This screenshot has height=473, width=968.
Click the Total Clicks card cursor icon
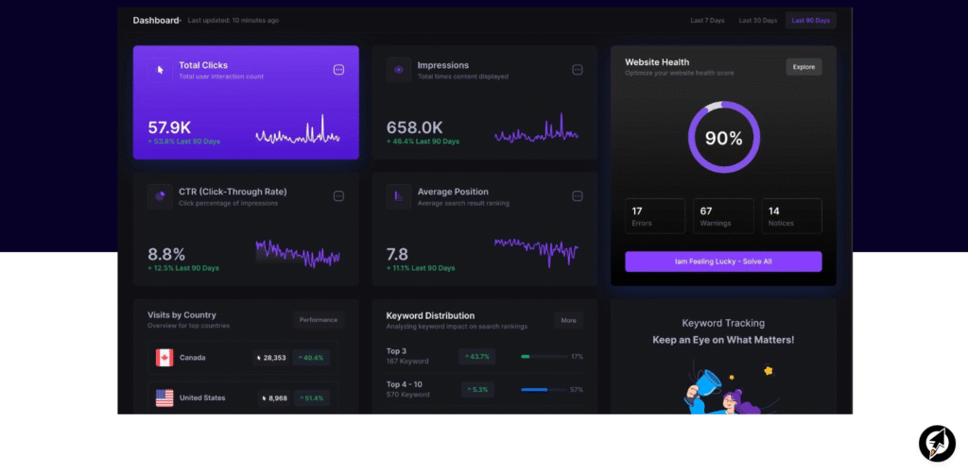coord(160,70)
